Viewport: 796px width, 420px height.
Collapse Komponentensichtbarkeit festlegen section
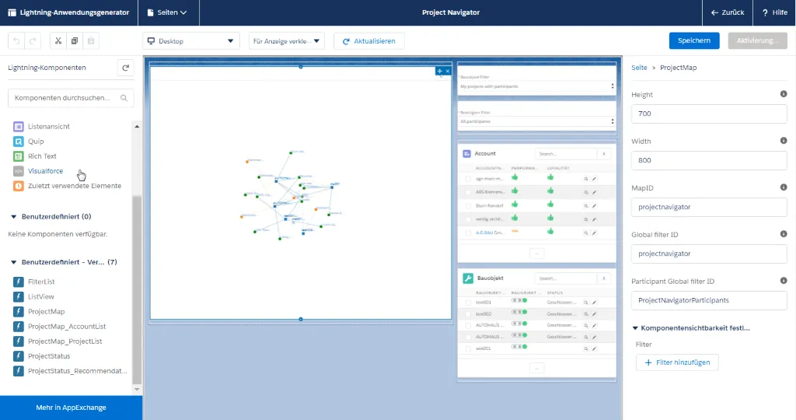click(635, 328)
